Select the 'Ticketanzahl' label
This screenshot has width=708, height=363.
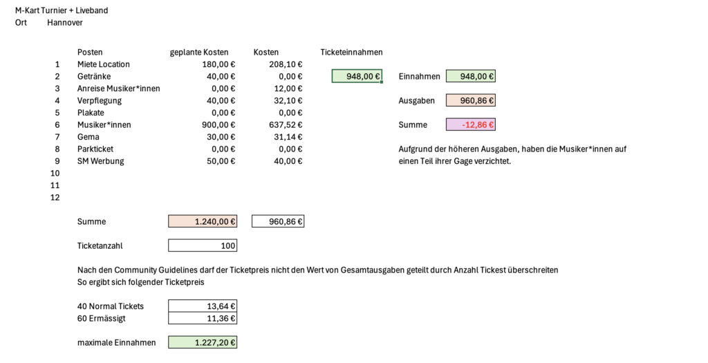pyautogui.click(x=100, y=245)
